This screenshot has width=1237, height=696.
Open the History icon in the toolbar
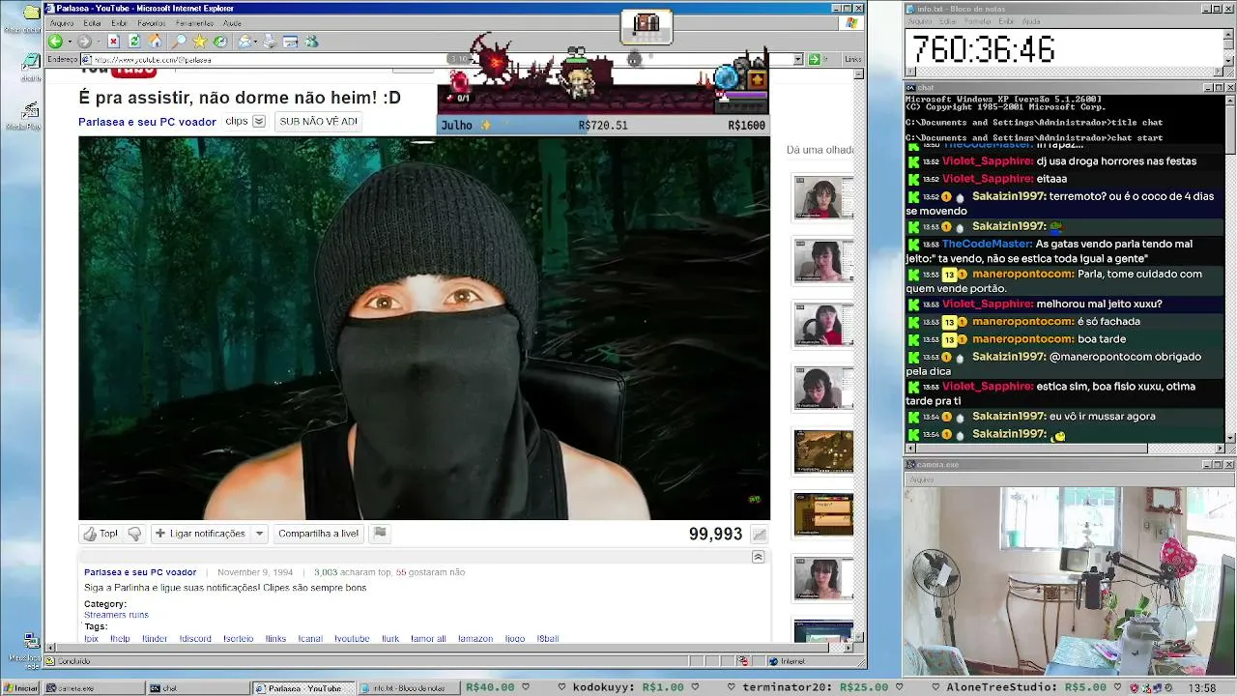220,42
